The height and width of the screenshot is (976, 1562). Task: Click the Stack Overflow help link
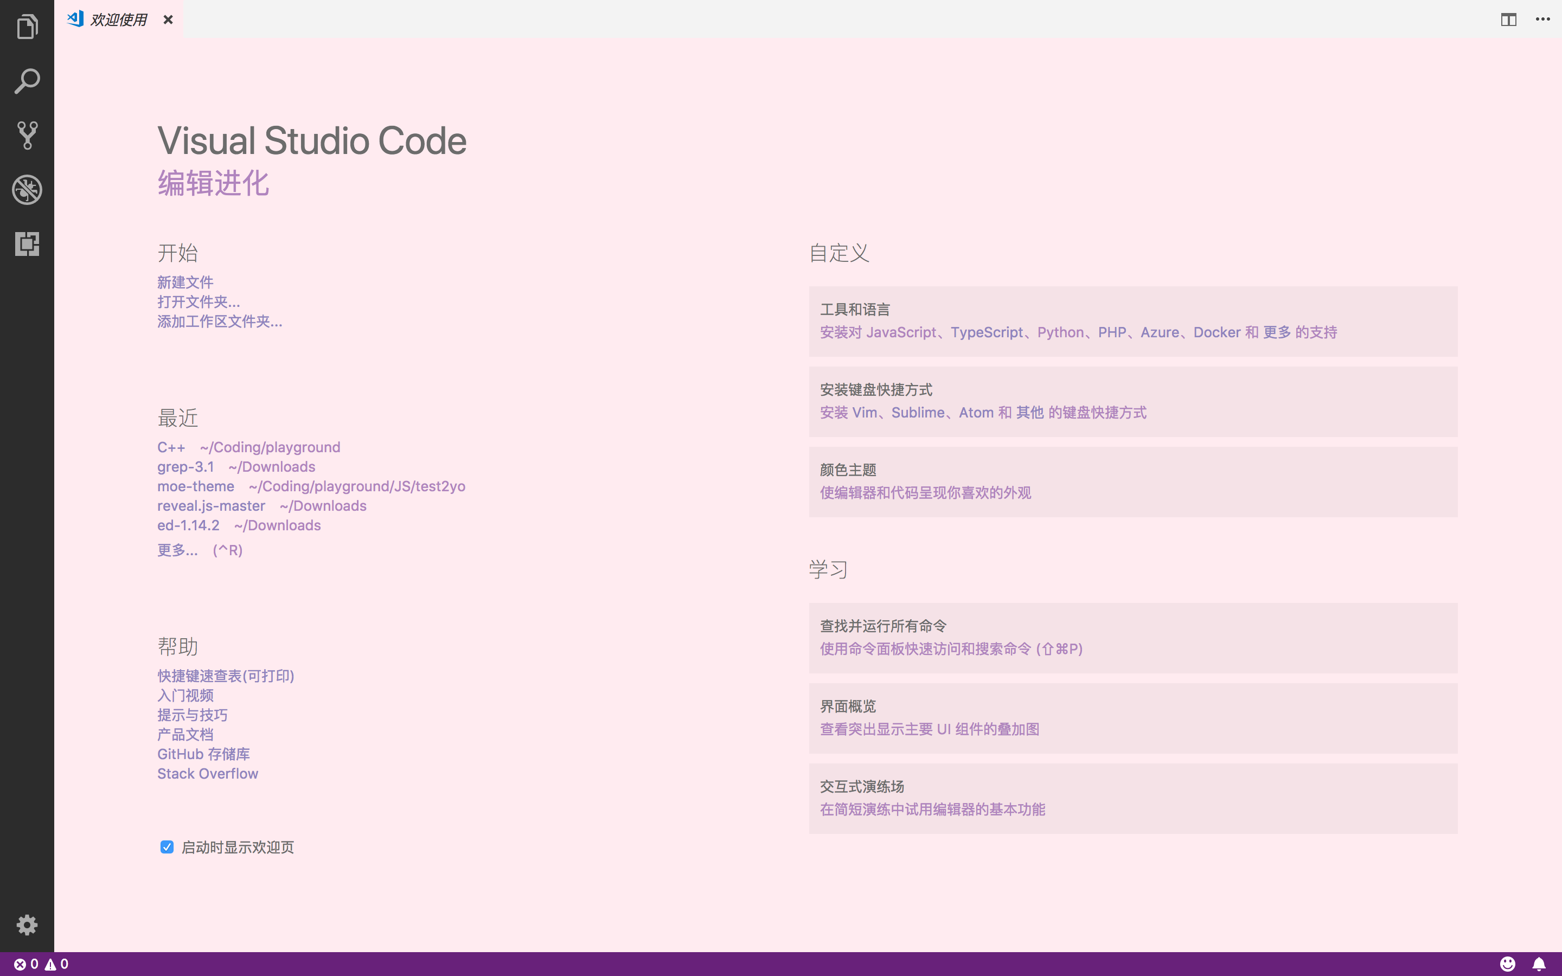[207, 773]
